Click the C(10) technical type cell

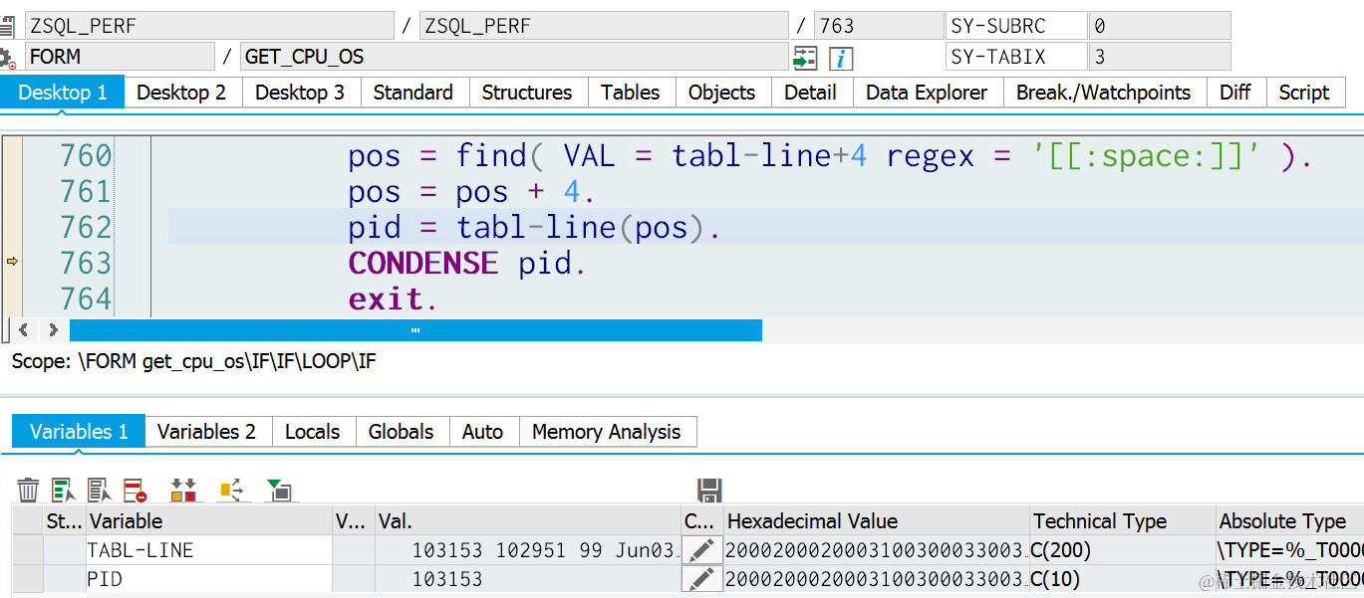click(x=1123, y=579)
